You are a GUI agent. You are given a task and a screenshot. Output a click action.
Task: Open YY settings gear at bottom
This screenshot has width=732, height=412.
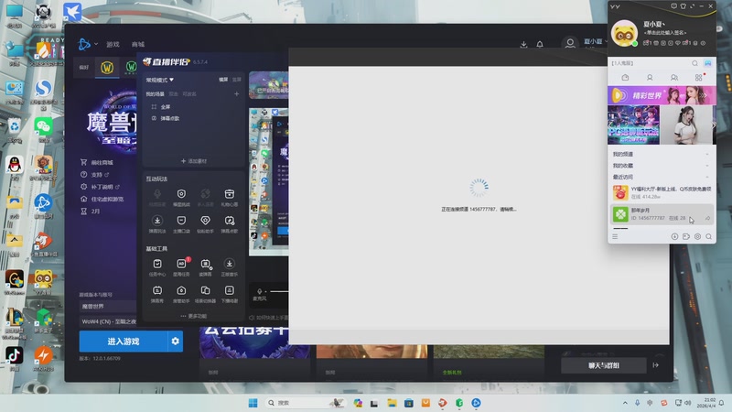pos(697,237)
